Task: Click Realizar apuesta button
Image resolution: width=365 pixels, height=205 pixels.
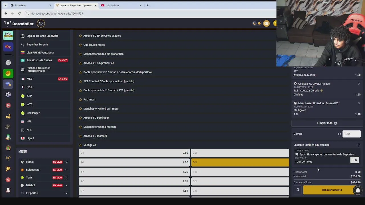Action: pos(332,190)
